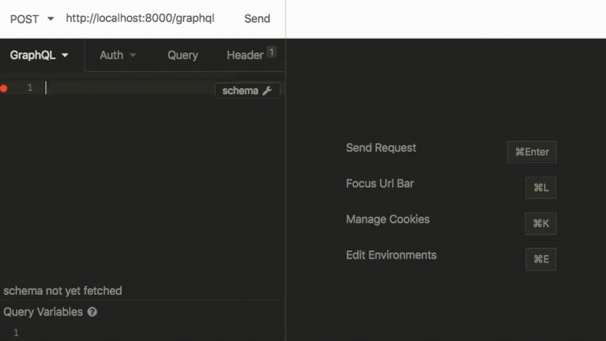Click the Query Variables editor line 1
606x341 pixels.
[x=151, y=332]
